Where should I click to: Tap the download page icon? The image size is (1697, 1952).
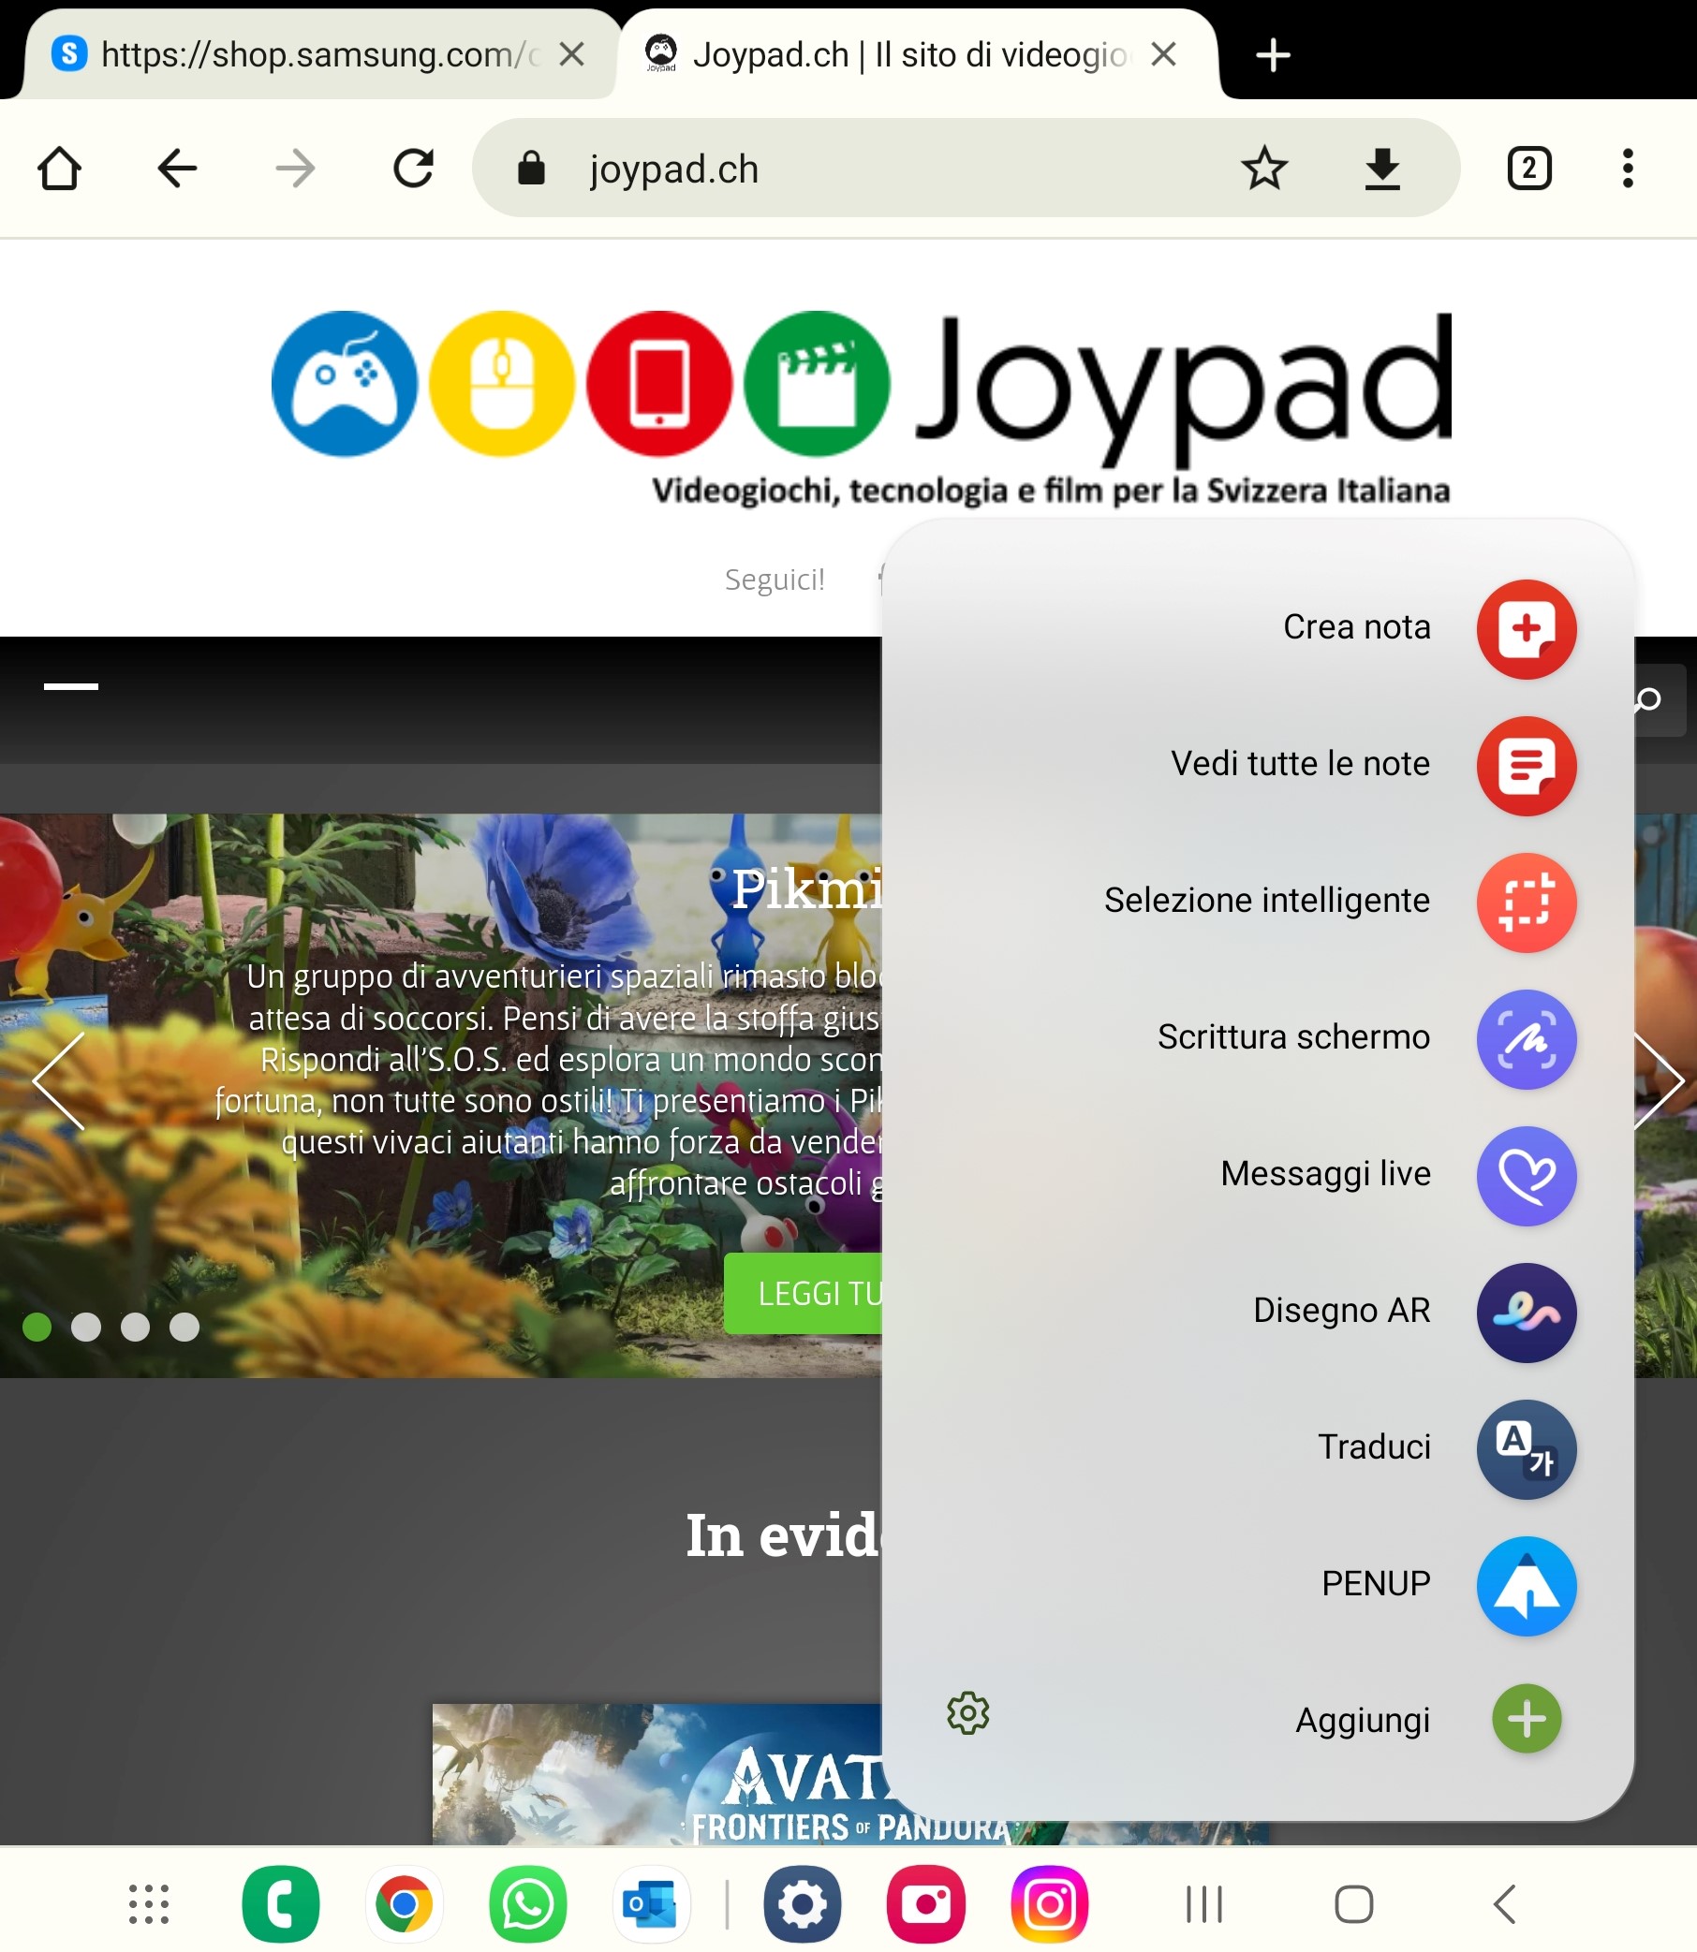(1382, 169)
